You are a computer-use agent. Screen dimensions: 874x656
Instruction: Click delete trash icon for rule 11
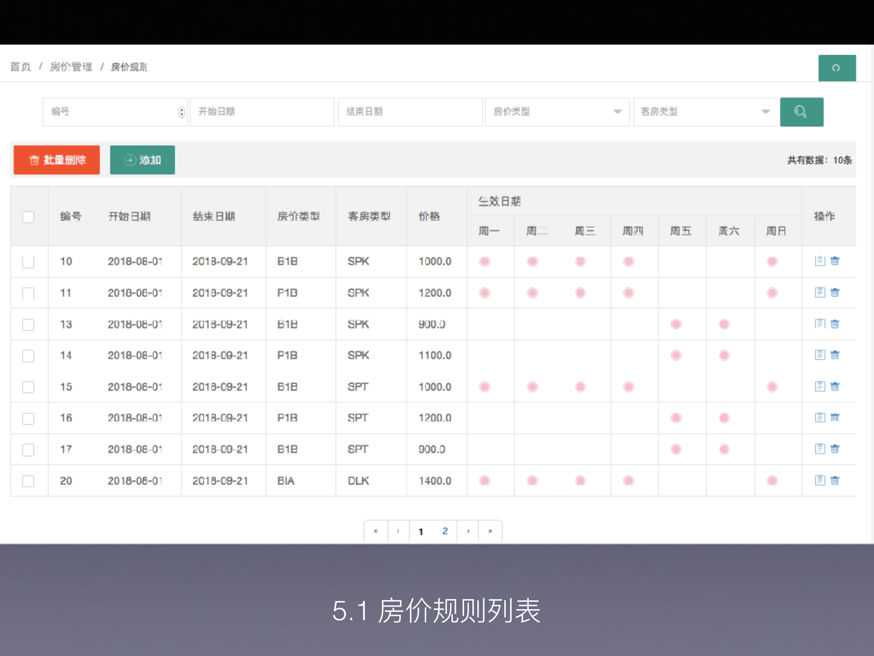835,292
